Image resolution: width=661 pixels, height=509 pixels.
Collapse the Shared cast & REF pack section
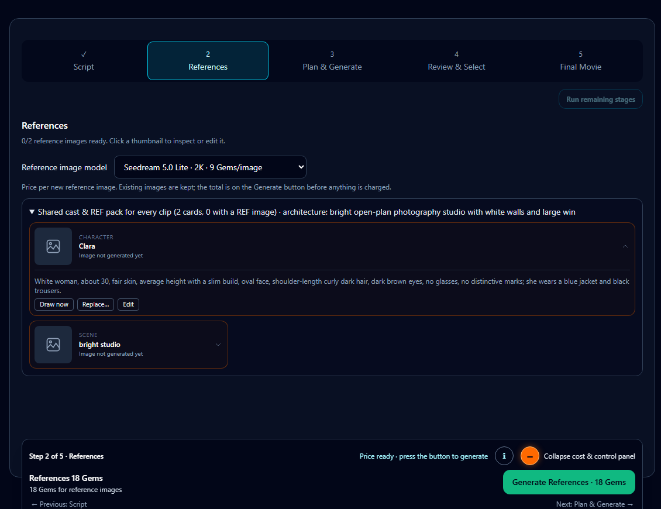[x=32, y=212]
